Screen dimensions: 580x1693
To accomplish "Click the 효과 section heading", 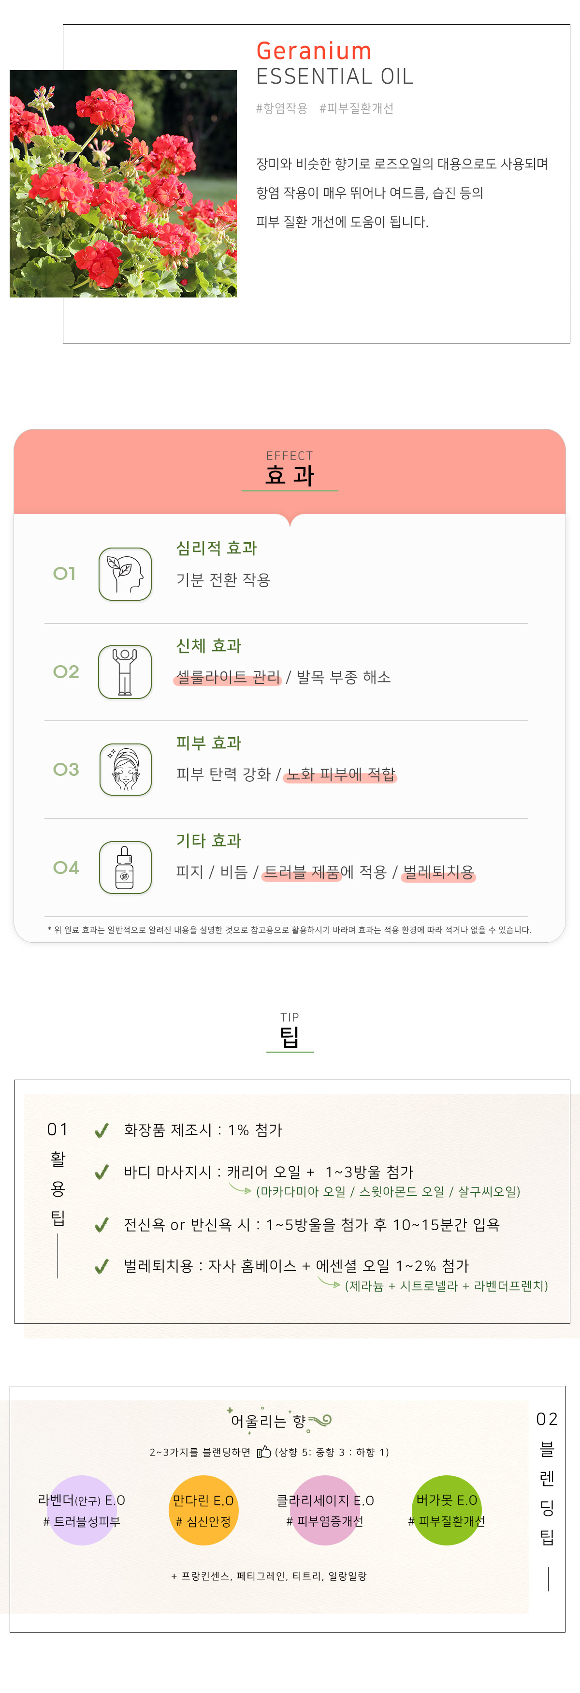I will [290, 475].
